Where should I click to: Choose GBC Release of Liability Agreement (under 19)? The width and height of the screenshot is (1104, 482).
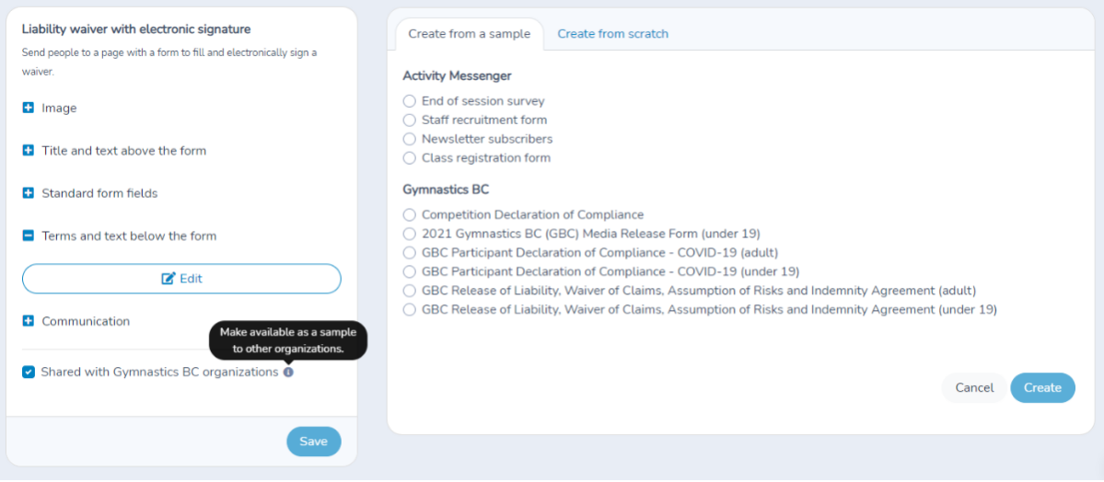(409, 310)
